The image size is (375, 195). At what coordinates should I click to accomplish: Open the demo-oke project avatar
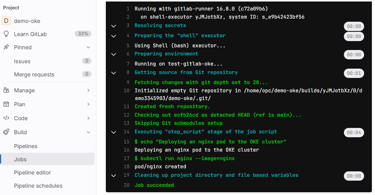[6, 21]
